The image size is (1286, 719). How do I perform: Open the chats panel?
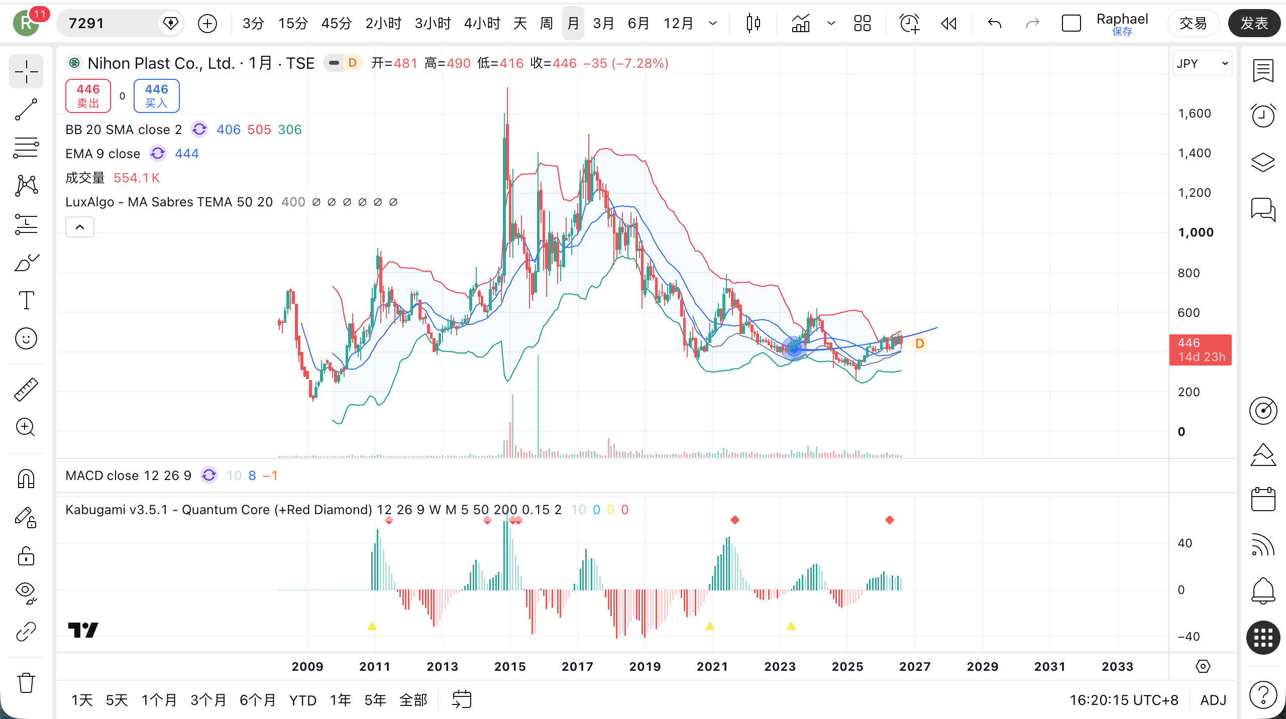pos(1263,209)
